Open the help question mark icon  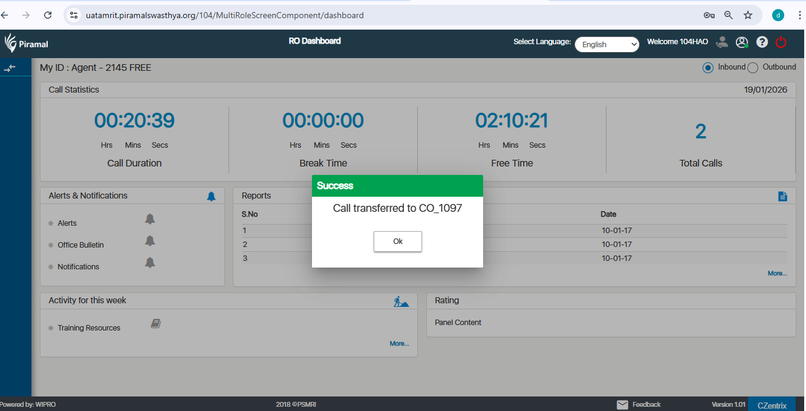pos(762,42)
